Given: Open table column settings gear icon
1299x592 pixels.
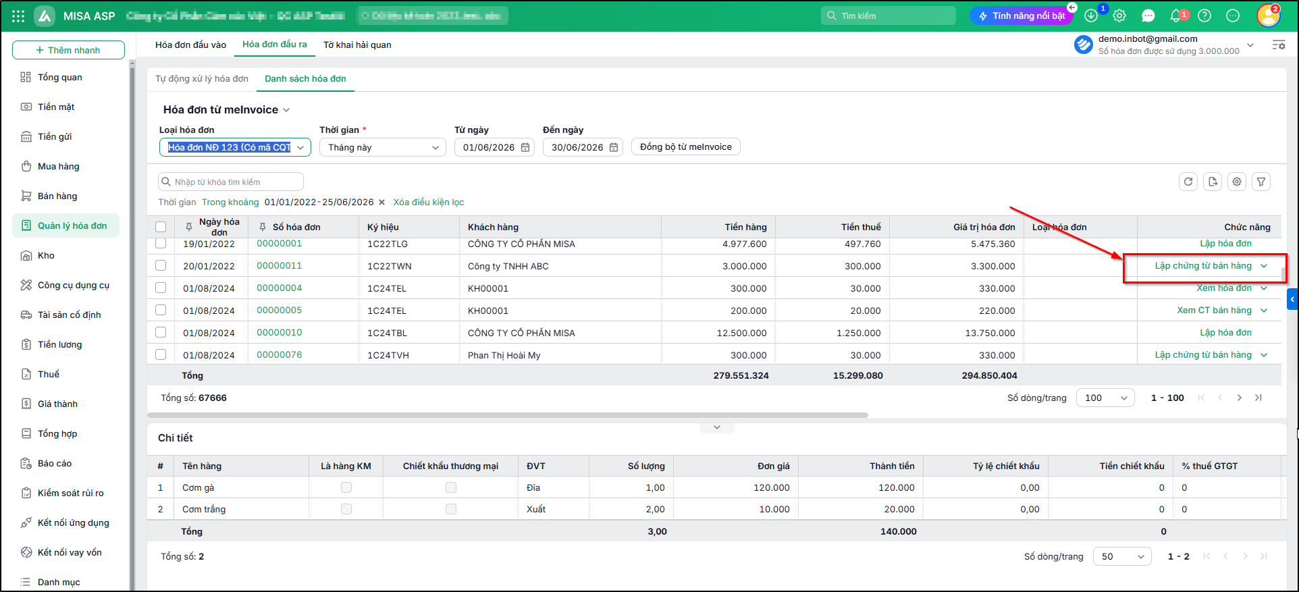Looking at the screenshot, I should (x=1237, y=182).
